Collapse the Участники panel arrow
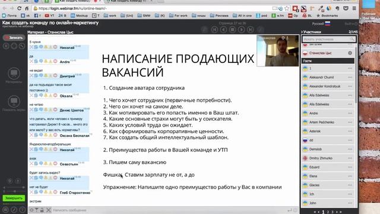The width and height of the screenshot is (380, 214). coord(302,32)
